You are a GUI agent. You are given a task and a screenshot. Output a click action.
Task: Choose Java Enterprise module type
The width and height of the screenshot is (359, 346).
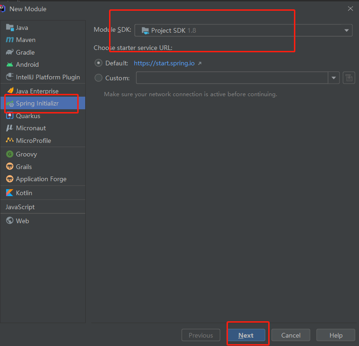43,91
